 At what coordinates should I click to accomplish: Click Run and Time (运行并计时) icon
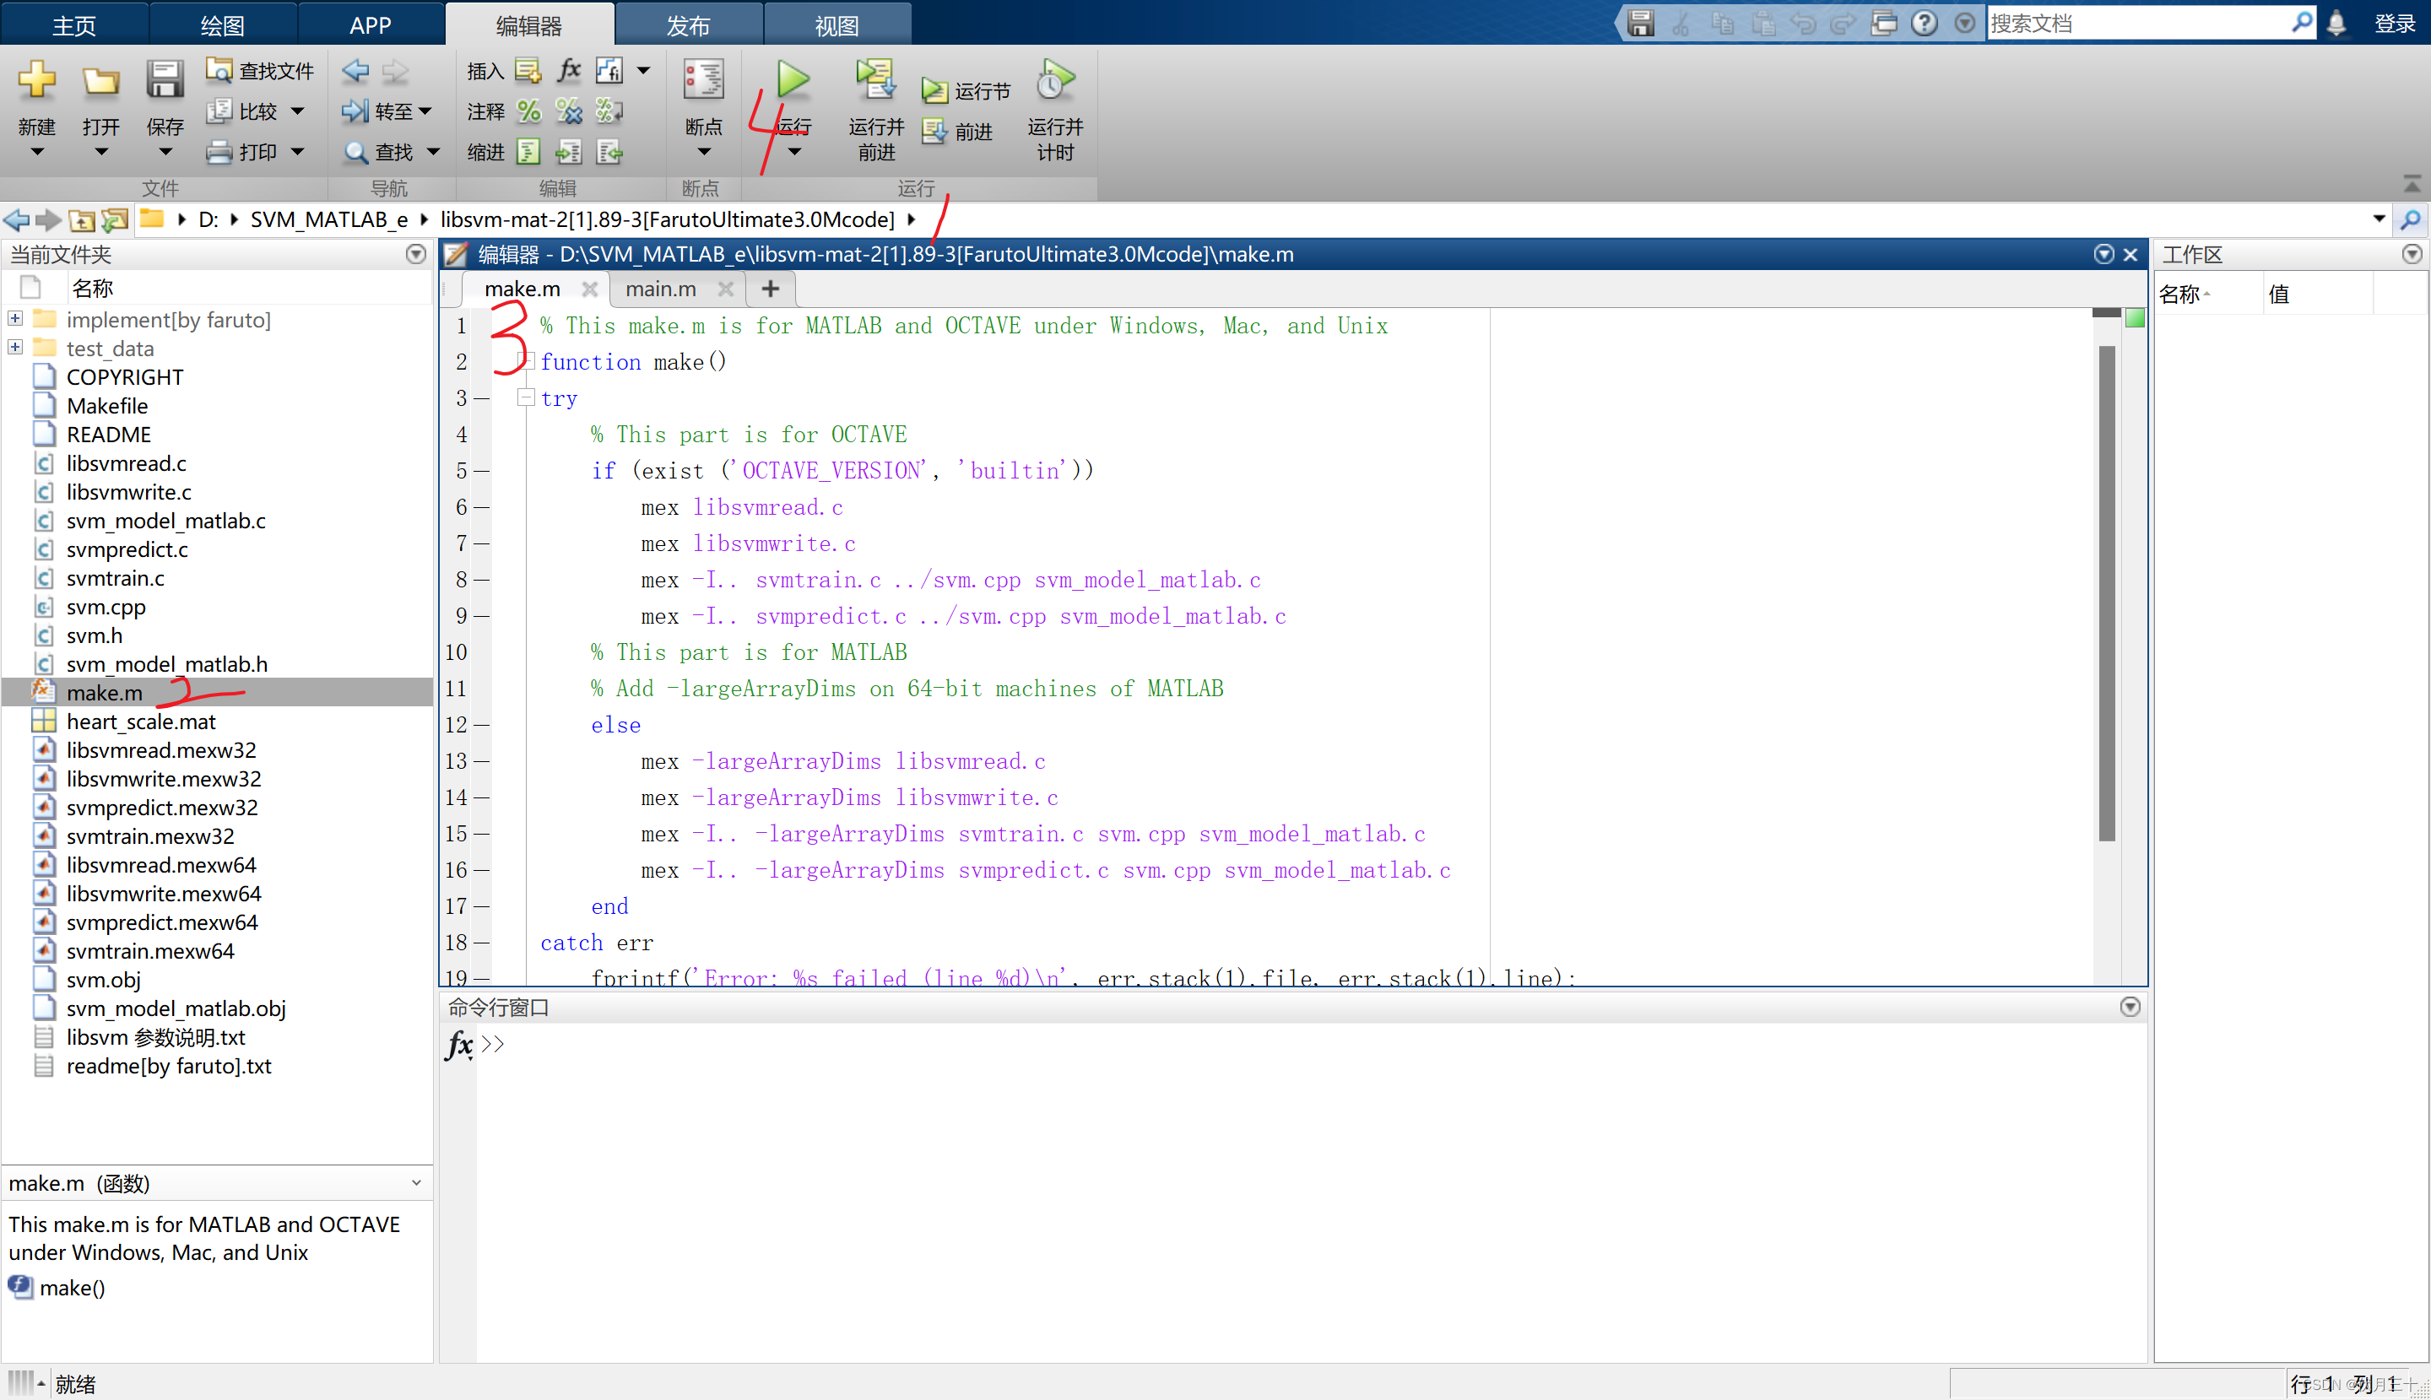pyautogui.click(x=1055, y=81)
